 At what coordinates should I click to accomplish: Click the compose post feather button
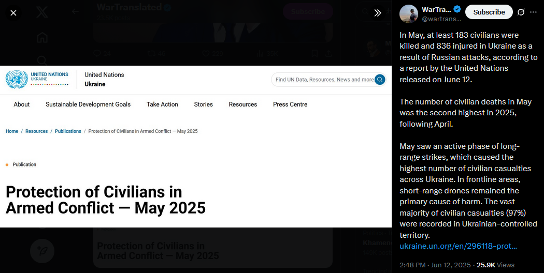tap(42, 251)
